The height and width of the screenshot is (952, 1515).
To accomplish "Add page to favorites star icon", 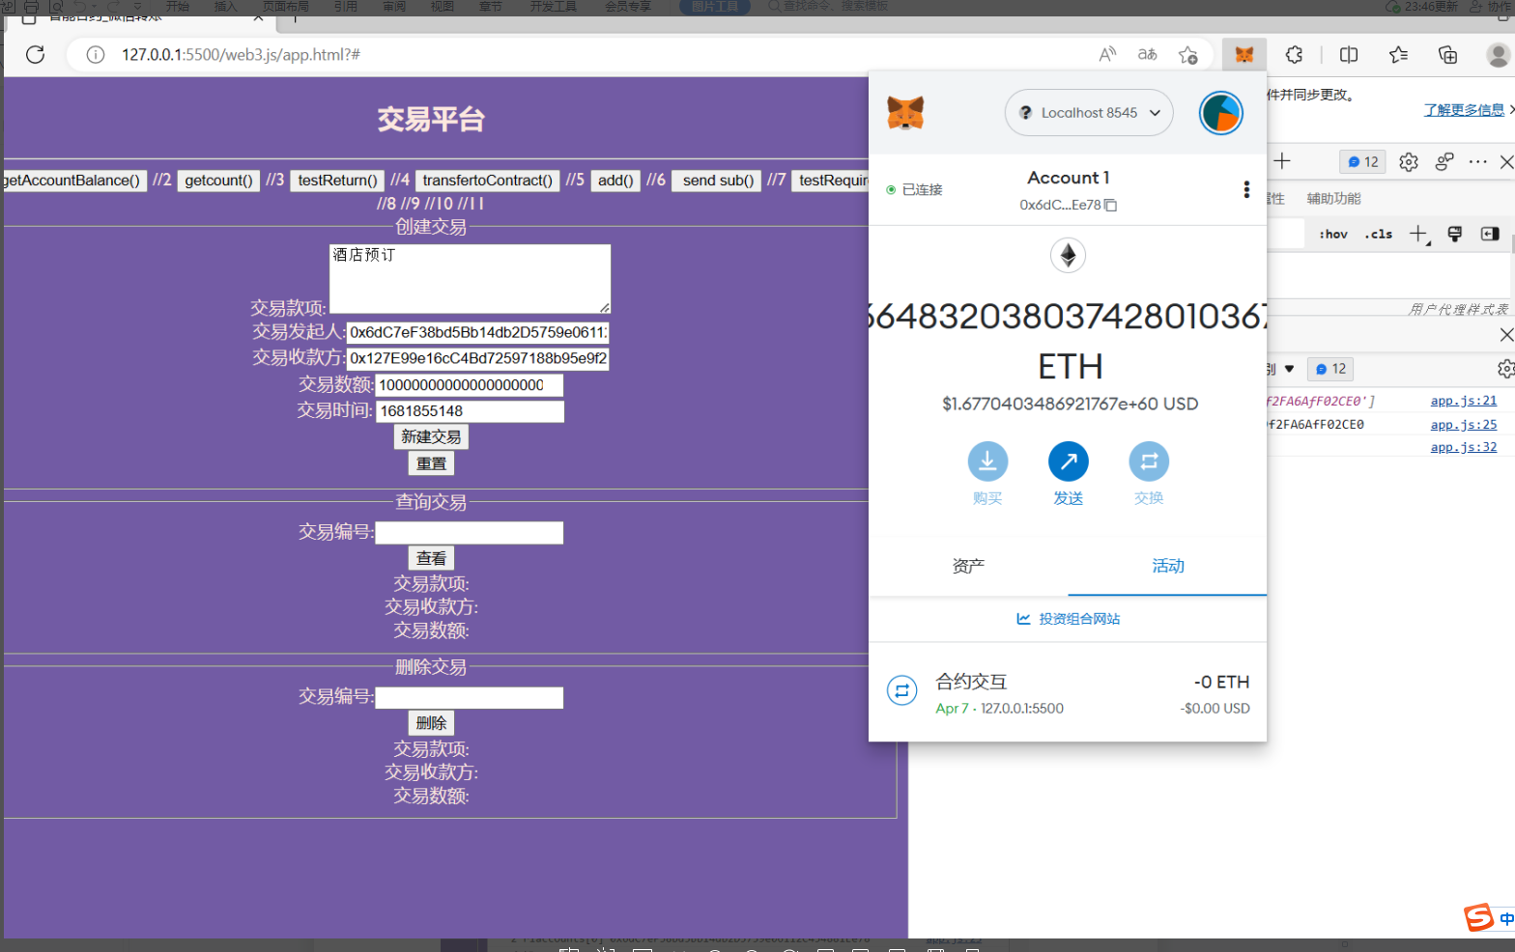I will click(x=1188, y=54).
